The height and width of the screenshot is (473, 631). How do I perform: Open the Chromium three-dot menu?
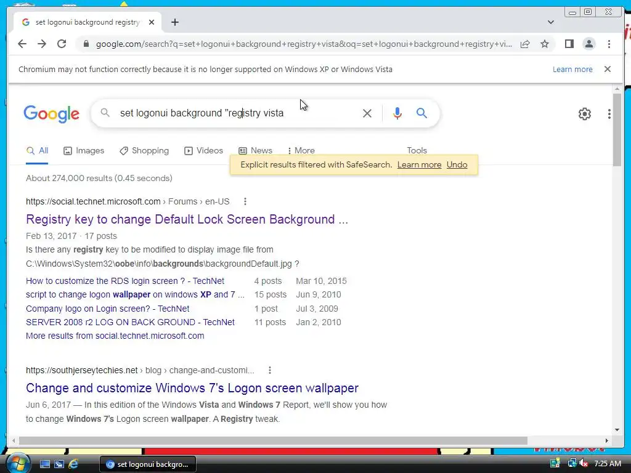tap(609, 44)
